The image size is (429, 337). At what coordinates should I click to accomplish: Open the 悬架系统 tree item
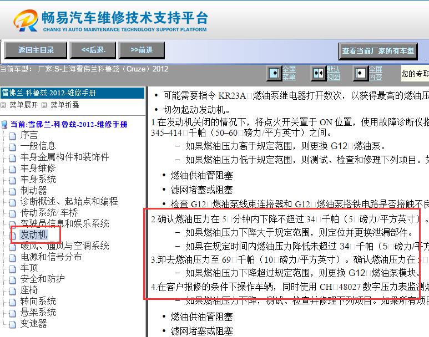(38, 312)
